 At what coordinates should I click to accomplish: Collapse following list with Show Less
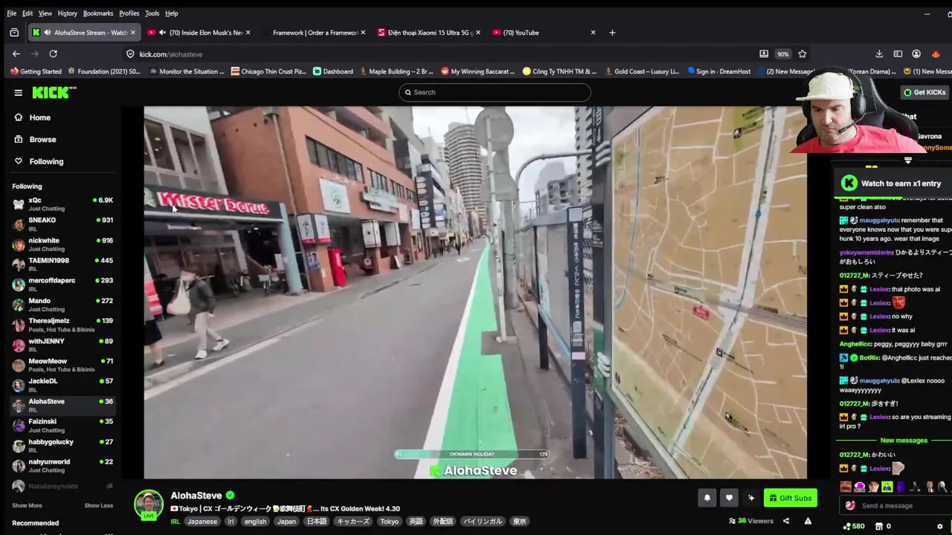[x=98, y=505]
